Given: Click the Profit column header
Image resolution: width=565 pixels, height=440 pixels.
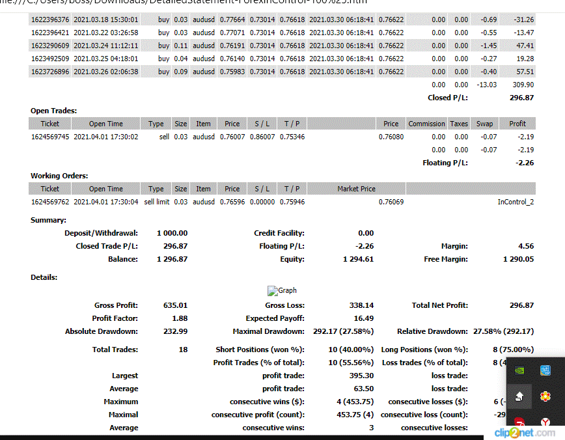Looking at the screenshot, I should (517, 124).
